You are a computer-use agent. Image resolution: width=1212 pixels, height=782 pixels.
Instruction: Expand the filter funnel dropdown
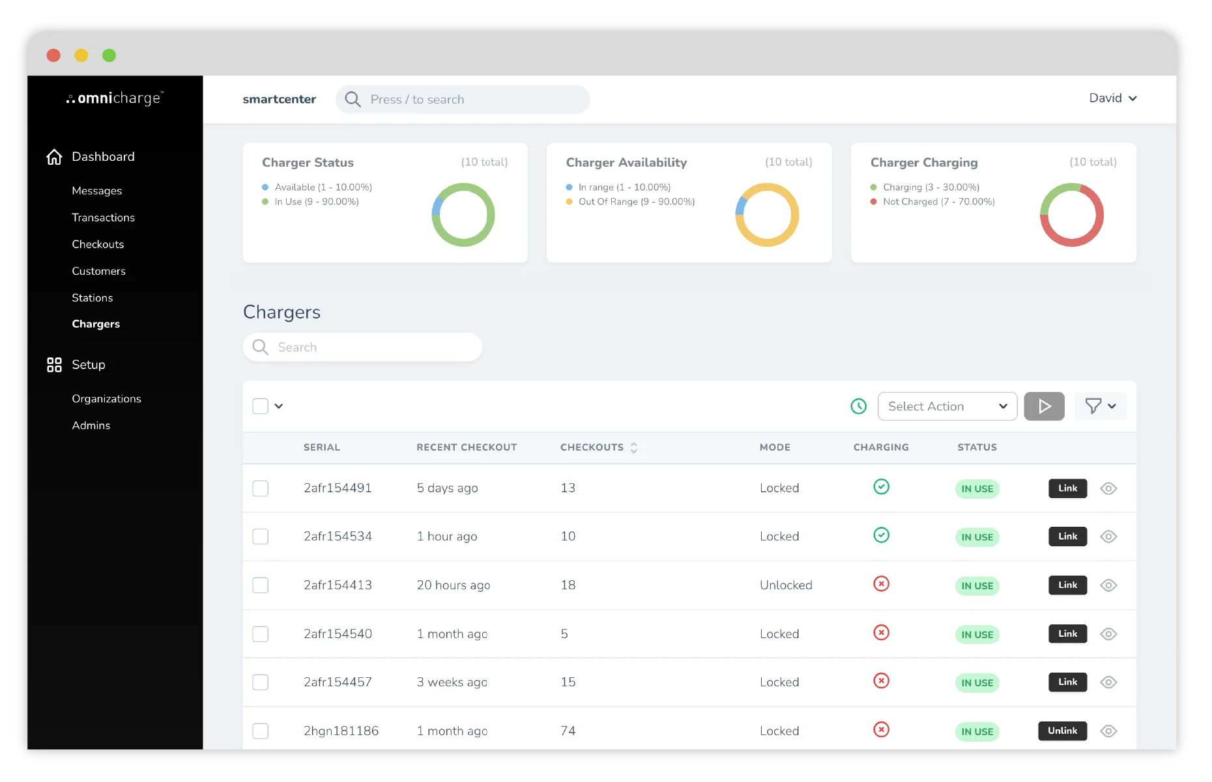(1100, 406)
